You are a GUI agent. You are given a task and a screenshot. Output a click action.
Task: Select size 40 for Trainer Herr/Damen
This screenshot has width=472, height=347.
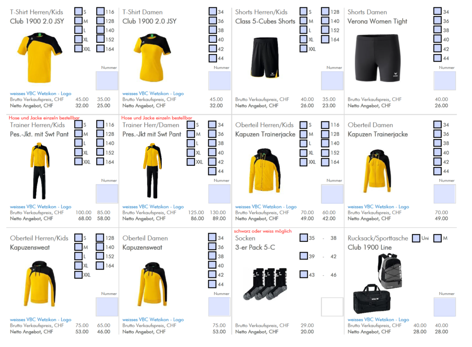tap(212, 152)
